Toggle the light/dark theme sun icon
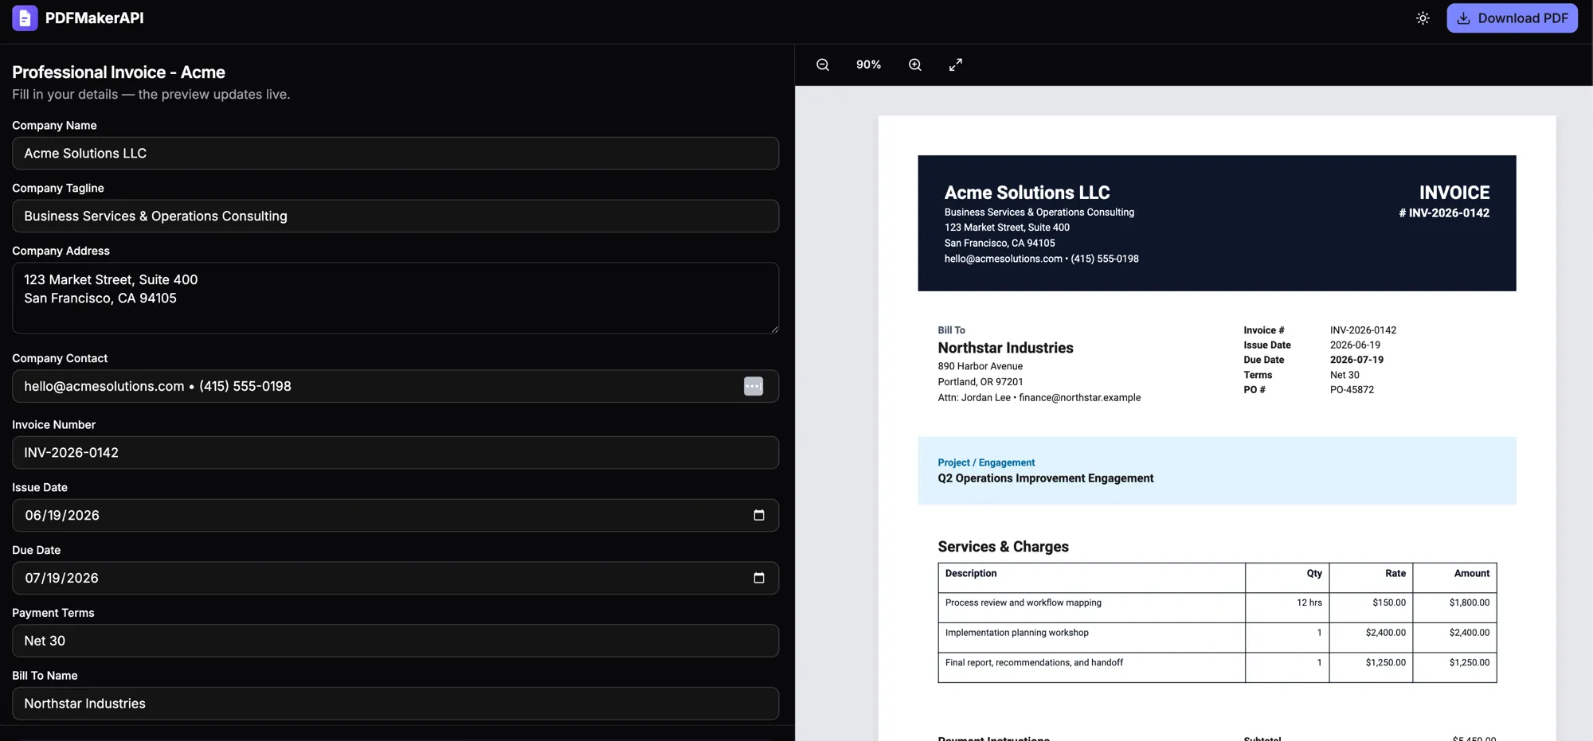 tap(1423, 18)
